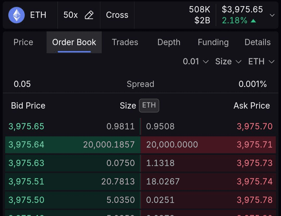Click the 3,975.70 ask price
Viewport: 281px width, 216px height.
click(x=254, y=127)
